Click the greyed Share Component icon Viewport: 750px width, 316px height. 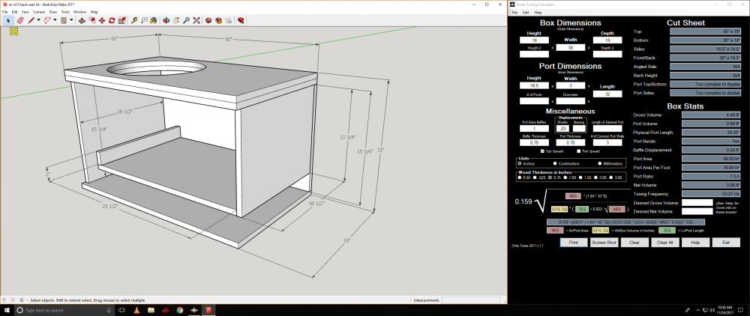[x=229, y=20]
